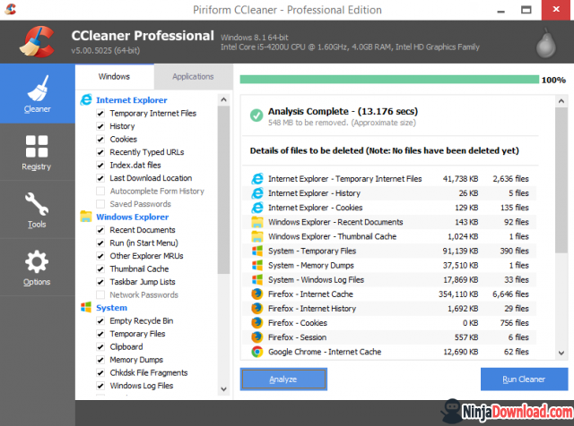574x426 pixels.
Task: Click 'Windows Explorer - Thumbnail Cache' result row text
Action: tap(332, 236)
